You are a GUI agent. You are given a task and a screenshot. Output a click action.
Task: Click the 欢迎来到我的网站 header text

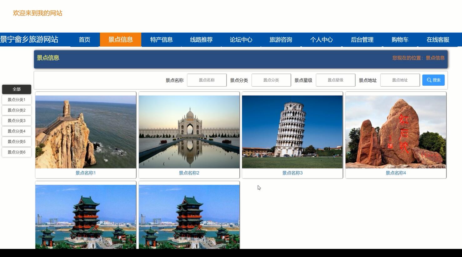pyautogui.click(x=38, y=13)
